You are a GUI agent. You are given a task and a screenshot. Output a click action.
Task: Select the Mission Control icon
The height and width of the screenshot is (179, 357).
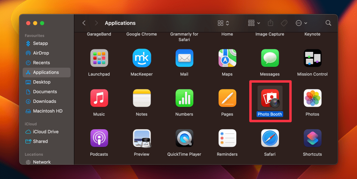point(312,58)
